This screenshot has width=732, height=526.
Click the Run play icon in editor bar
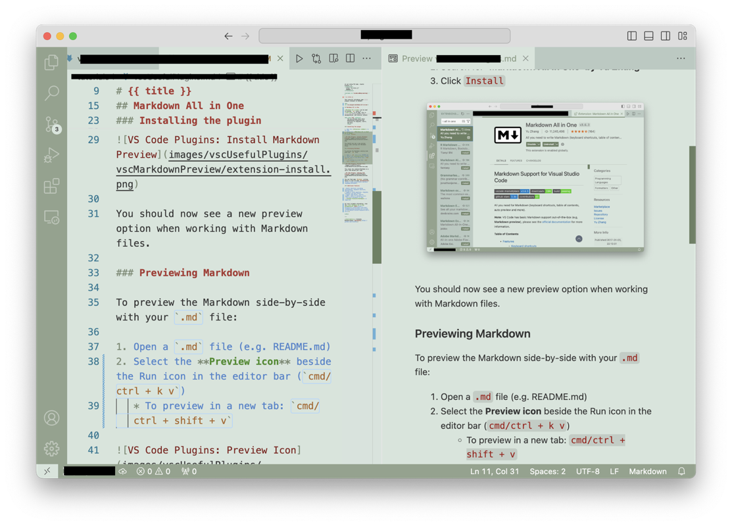[x=299, y=58]
